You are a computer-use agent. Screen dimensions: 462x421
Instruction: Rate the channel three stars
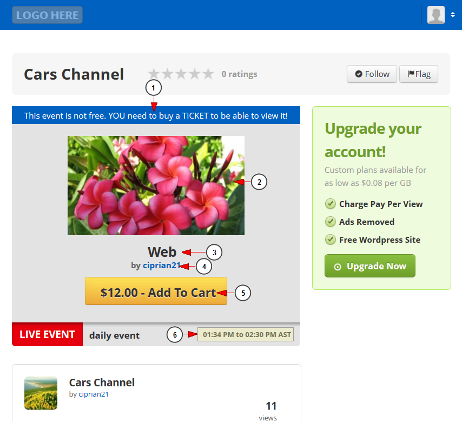[181, 74]
